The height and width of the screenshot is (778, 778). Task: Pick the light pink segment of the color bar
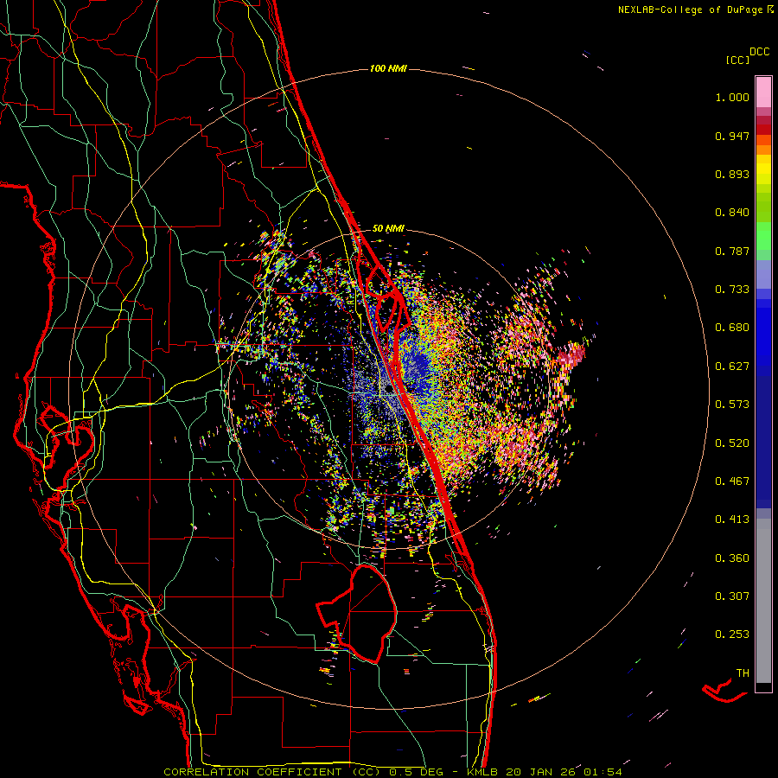pos(763,92)
